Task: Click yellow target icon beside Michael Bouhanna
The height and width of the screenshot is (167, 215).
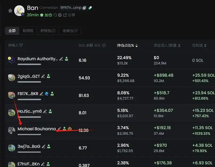Action: tap(70, 129)
